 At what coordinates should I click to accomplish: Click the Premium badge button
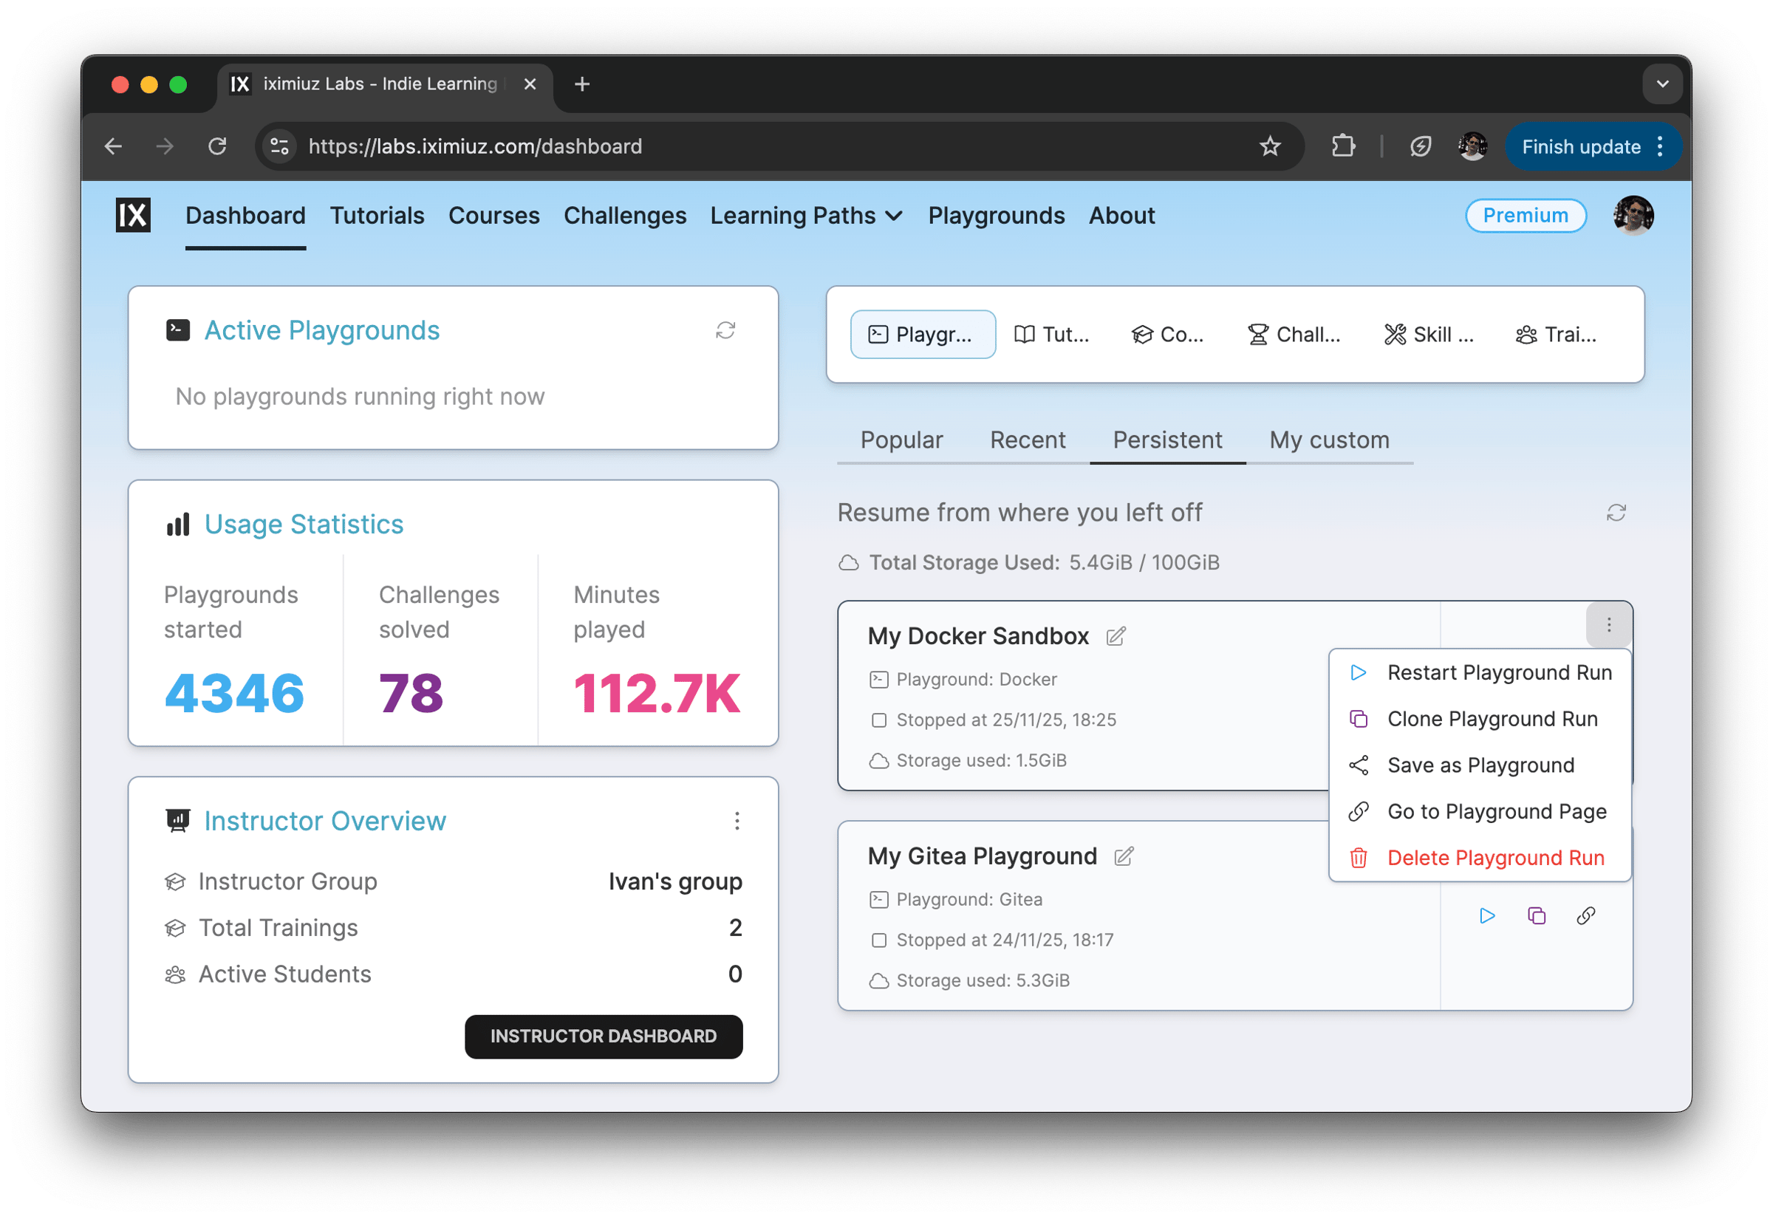click(x=1525, y=216)
